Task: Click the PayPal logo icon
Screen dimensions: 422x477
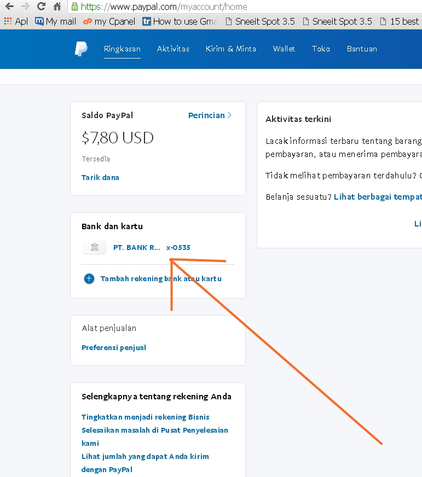Action: pos(81,49)
